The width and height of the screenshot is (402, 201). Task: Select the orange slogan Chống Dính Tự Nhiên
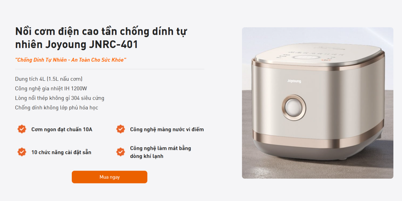pos(71,60)
